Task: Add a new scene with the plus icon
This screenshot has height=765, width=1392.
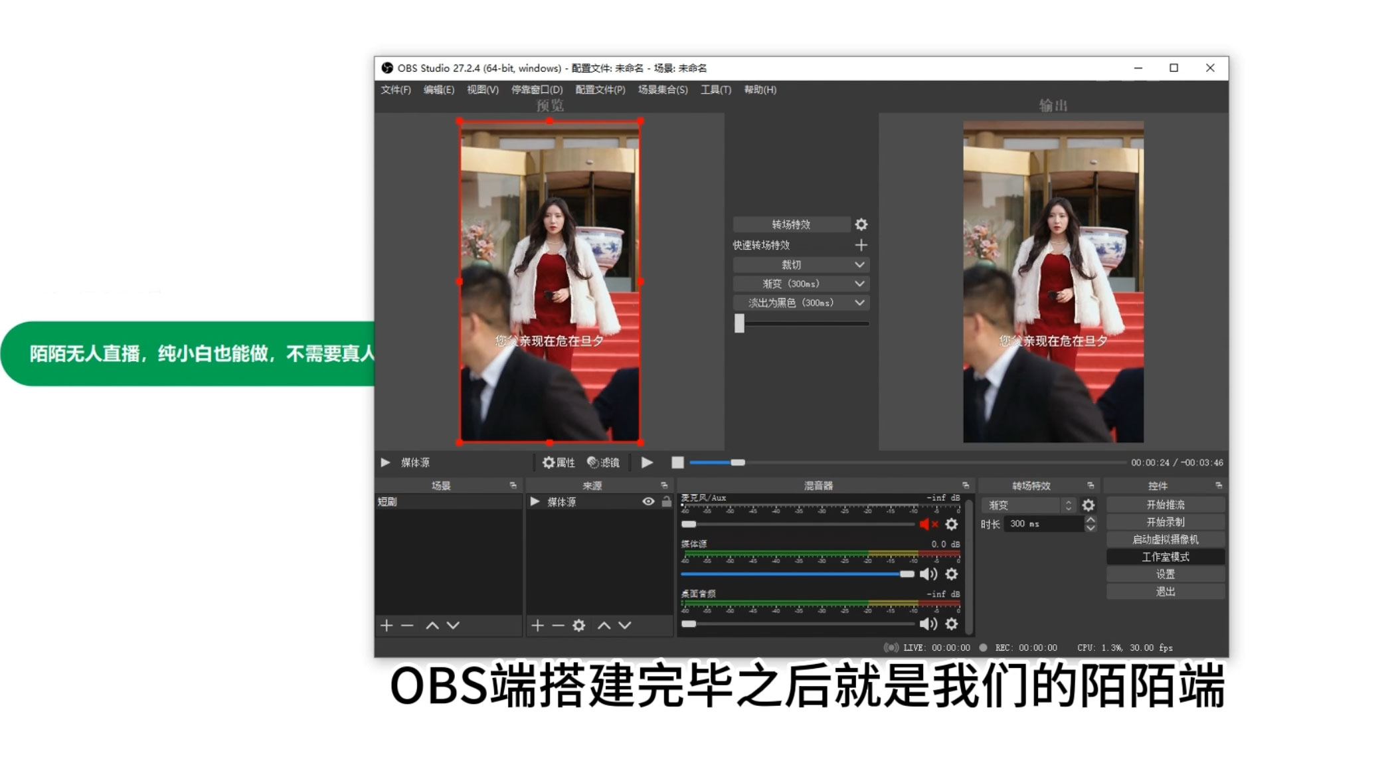Action: [x=386, y=625]
